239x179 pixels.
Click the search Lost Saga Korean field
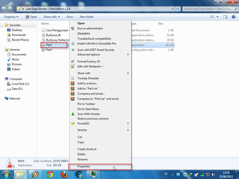[208, 9]
